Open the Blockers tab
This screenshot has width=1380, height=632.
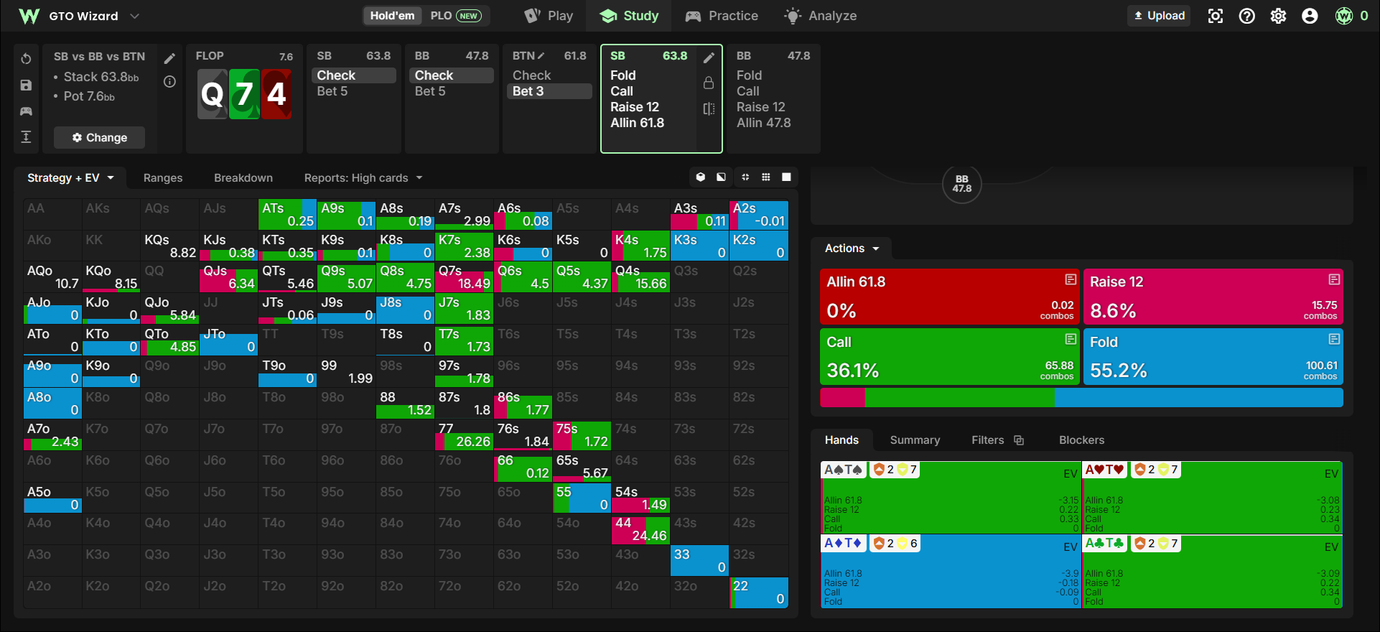coord(1081,440)
